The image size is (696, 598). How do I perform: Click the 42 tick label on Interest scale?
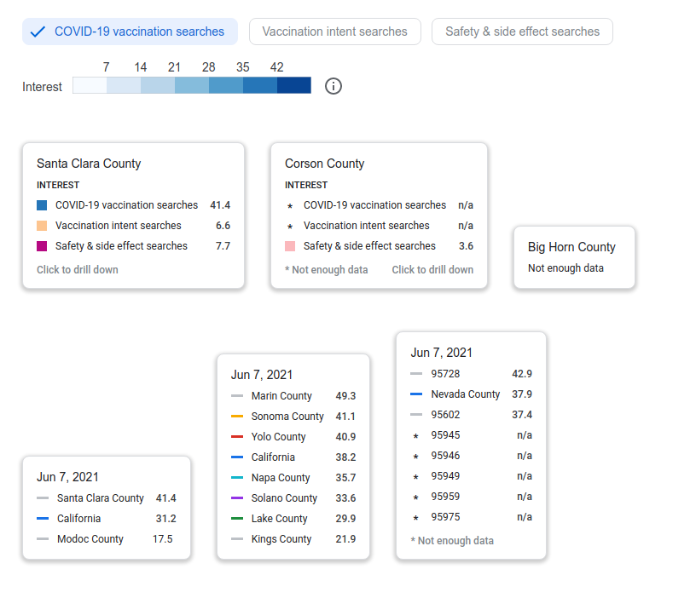tap(276, 67)
